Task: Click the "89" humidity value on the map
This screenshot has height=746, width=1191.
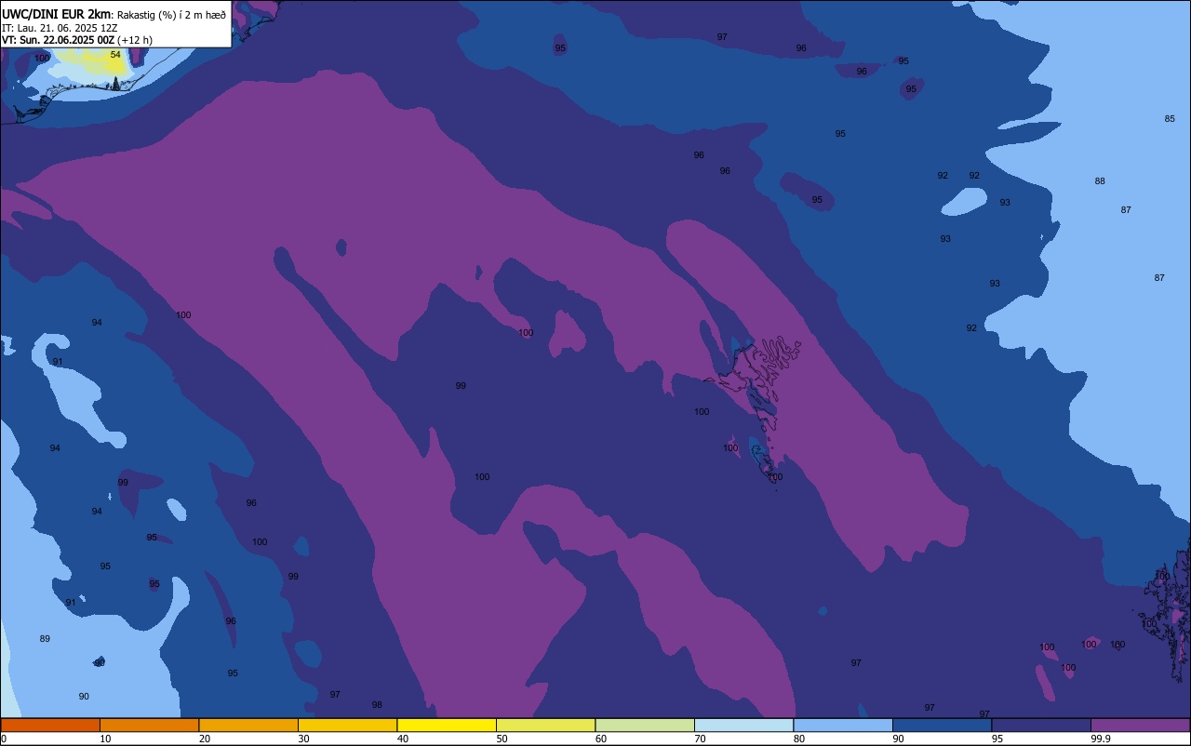Action: pos(45,639)
